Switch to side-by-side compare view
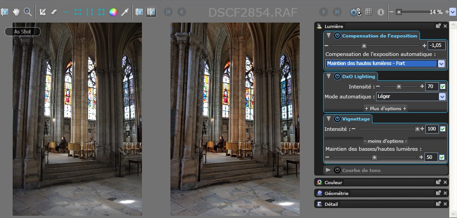This screenshot has height=218, width=457. (x=151, y=12)
